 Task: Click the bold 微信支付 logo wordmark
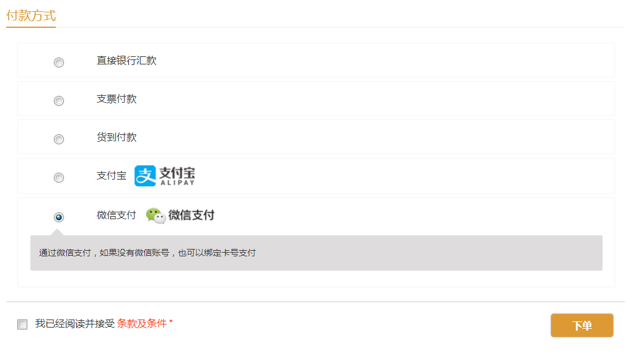coord(192,215)
